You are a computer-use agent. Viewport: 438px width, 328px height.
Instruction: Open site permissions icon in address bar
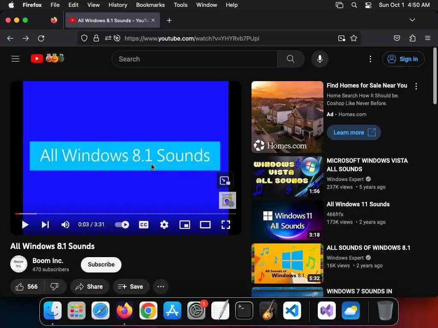[108, 38]
